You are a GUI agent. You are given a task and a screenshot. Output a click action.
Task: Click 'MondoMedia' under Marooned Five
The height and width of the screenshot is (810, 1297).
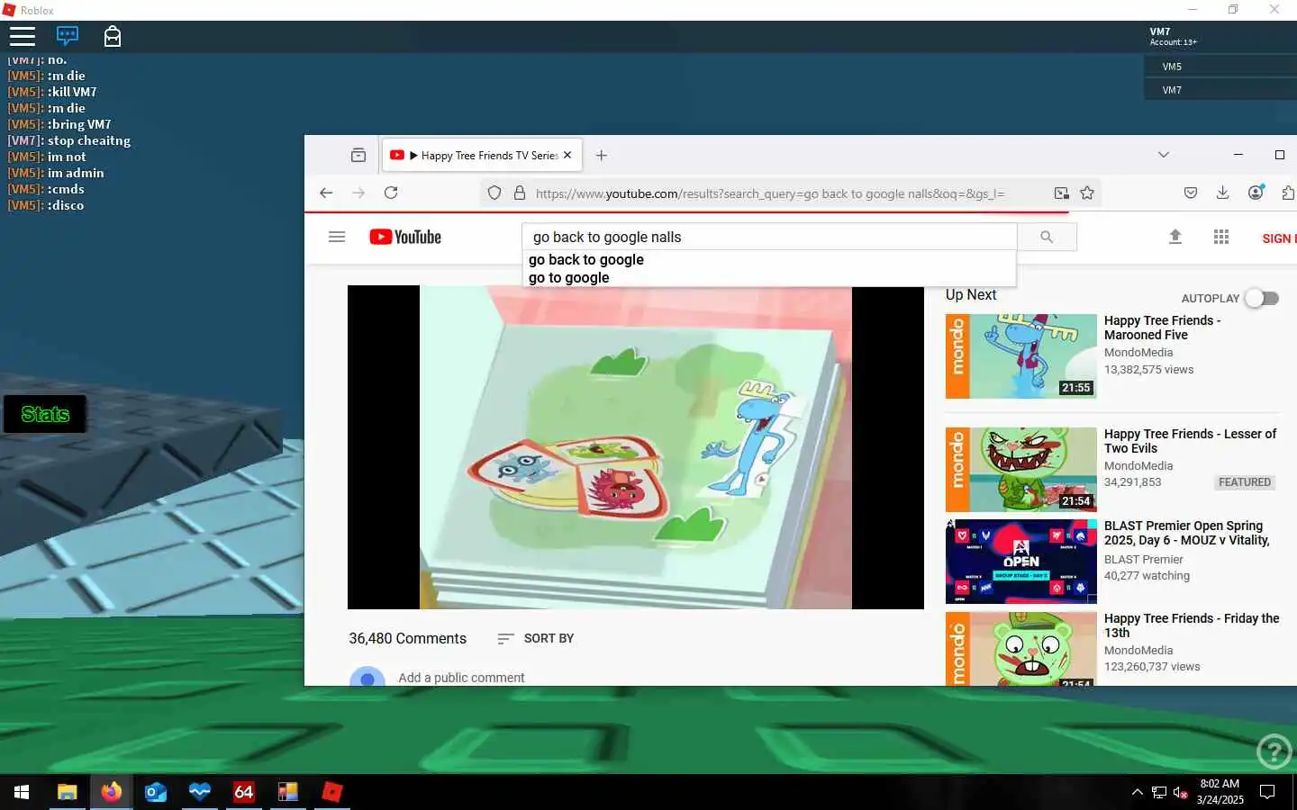(1138, 353)
